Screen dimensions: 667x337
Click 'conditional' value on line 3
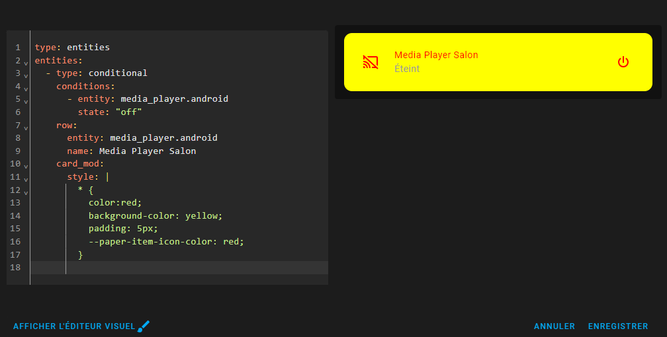(118, 73)
